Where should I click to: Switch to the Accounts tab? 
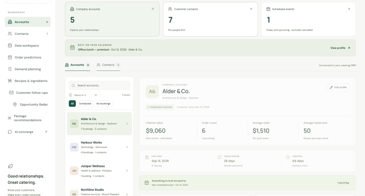[77, 65]
